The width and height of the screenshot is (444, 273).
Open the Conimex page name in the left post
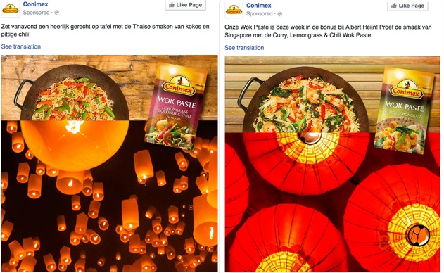coord(35,4)
